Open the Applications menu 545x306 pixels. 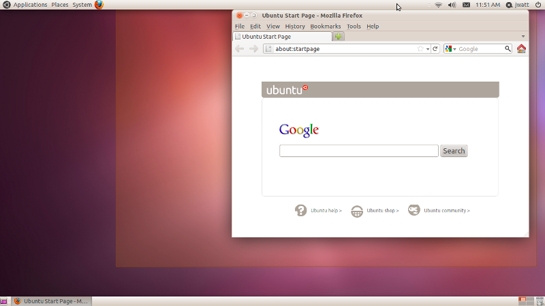pyautogui.click(x=30, y=5)
